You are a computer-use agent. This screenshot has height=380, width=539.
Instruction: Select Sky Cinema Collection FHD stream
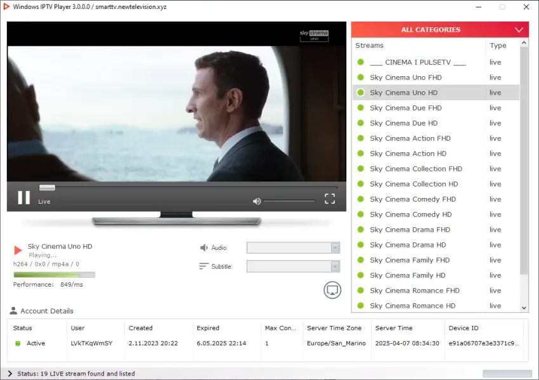[x=436, y=169]
